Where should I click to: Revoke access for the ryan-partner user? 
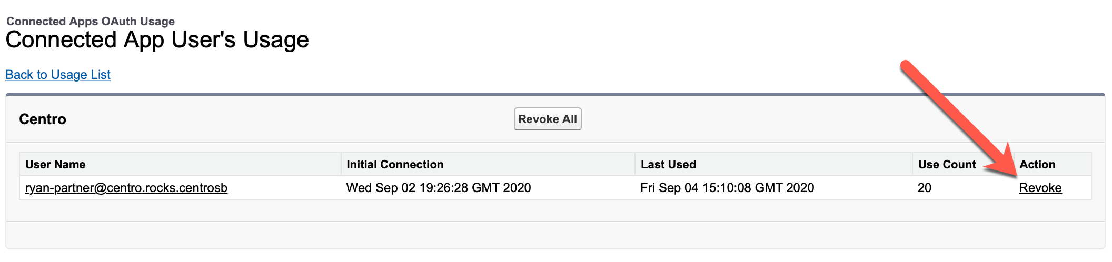click(1040, 188)
